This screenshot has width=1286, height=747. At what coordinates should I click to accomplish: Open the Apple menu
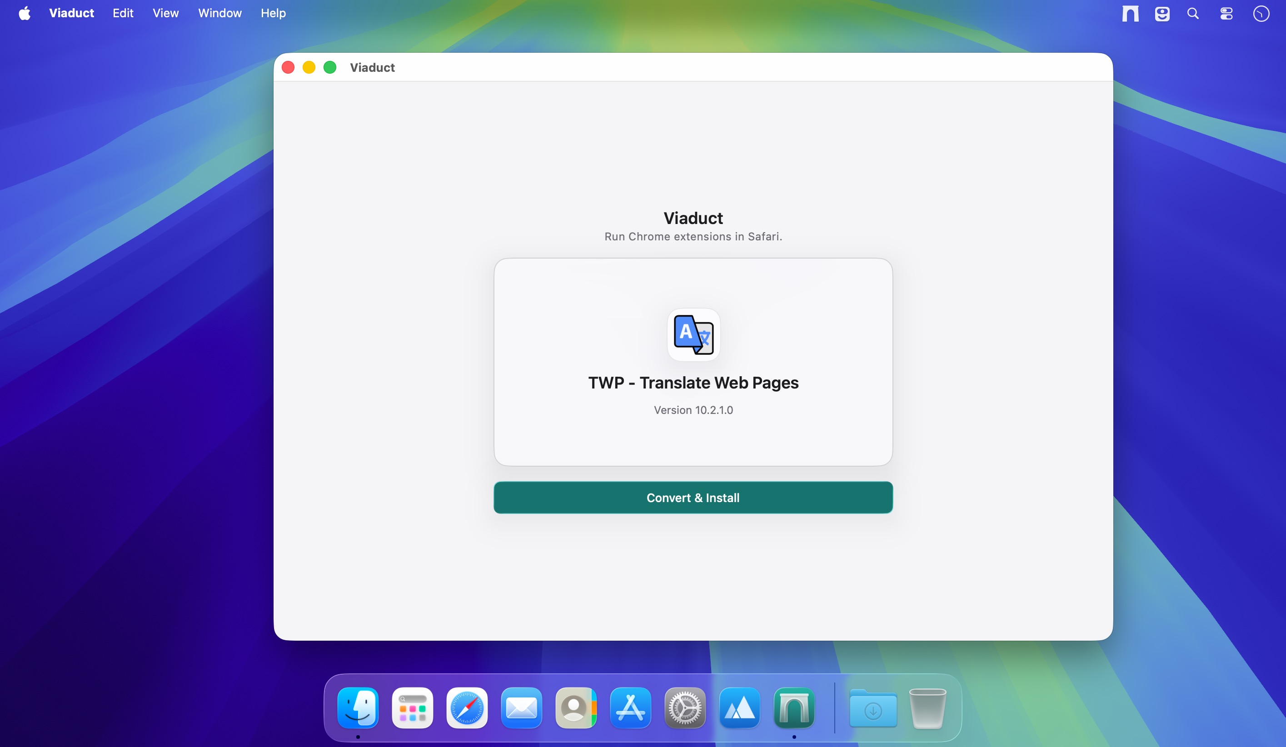25,13
